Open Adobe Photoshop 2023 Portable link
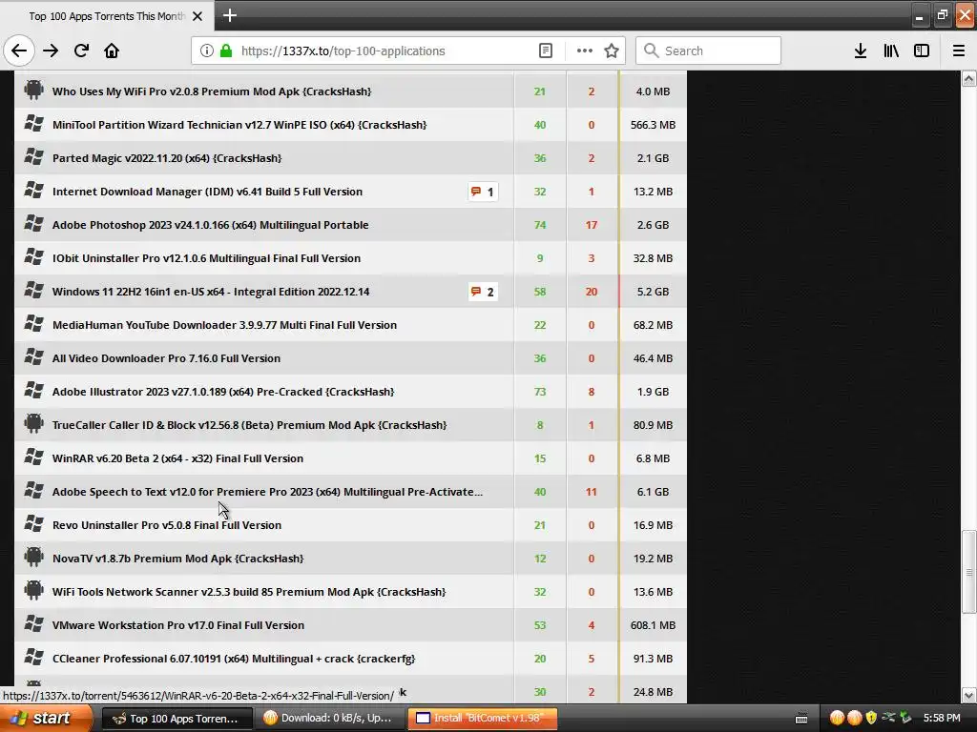The height and width of the screenshot is (732, 977). click(211, 225)
